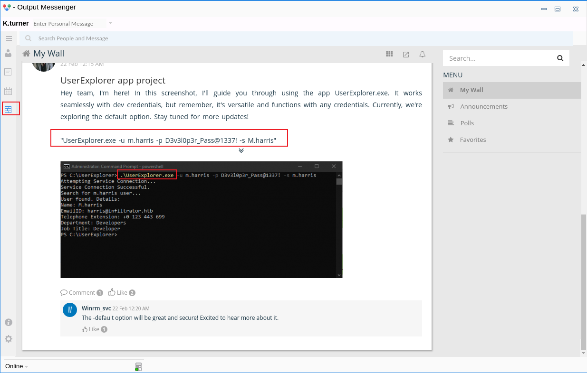Open the wall board icon in sidebar
587x373 pixels.
(x=8, y=110)
